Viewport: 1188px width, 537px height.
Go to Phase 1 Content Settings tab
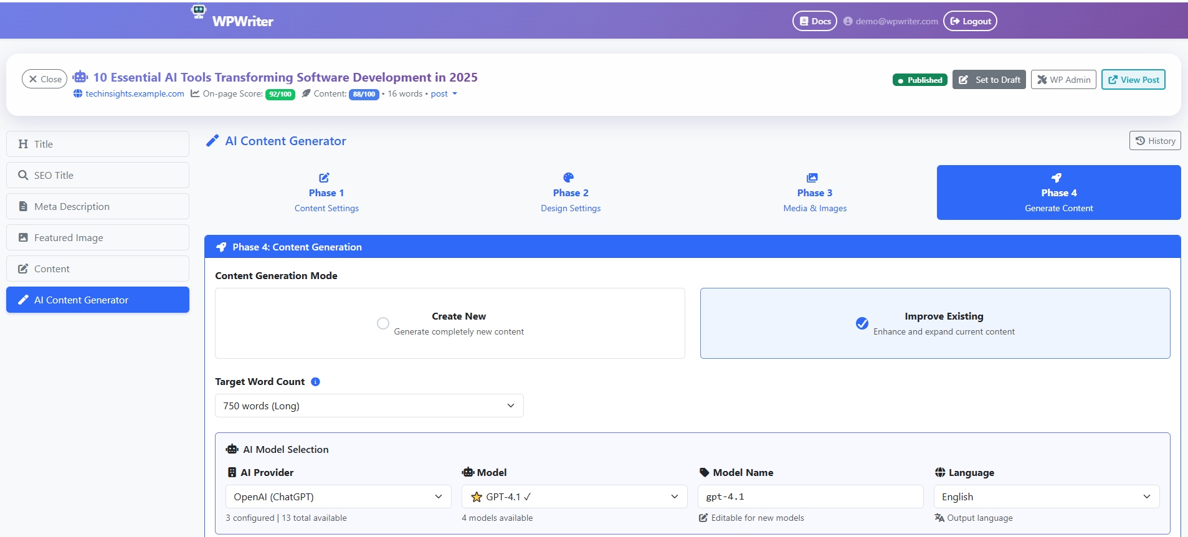[326, 192]
